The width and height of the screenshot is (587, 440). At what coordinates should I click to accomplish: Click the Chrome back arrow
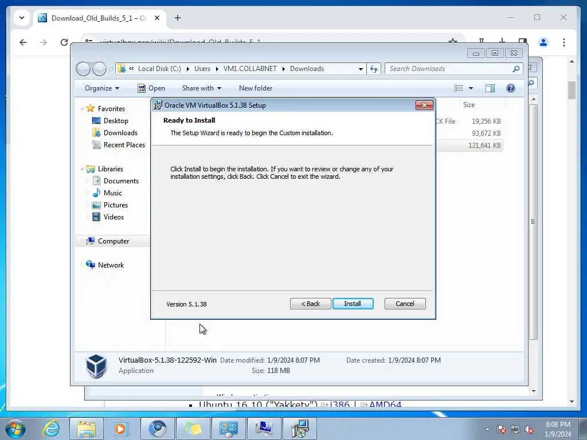(x=23, y=42)
